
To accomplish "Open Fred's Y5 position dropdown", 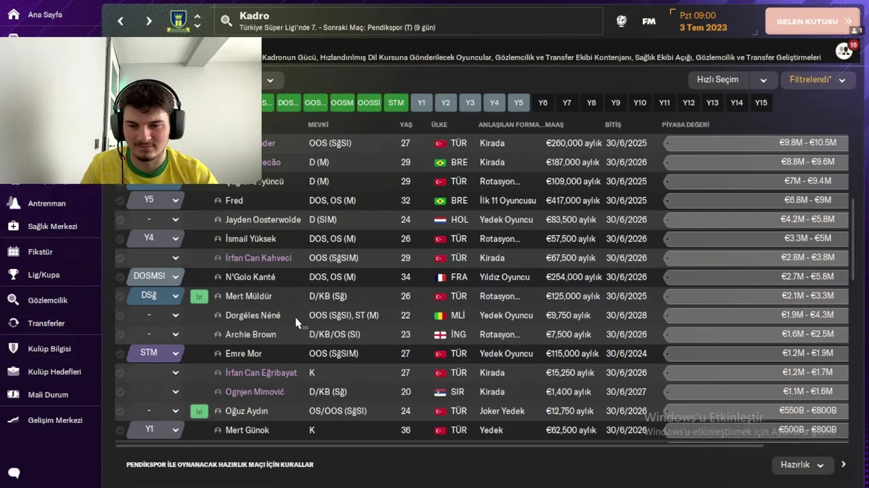I will (x=155, y=200).
